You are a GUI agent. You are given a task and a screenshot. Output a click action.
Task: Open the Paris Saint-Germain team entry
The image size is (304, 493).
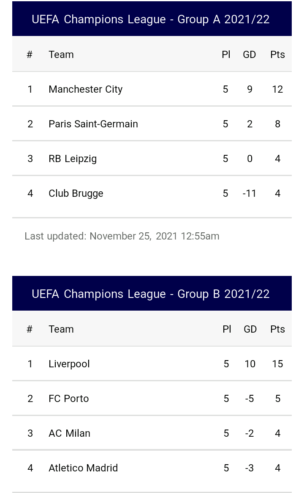[x=93, y=124]
